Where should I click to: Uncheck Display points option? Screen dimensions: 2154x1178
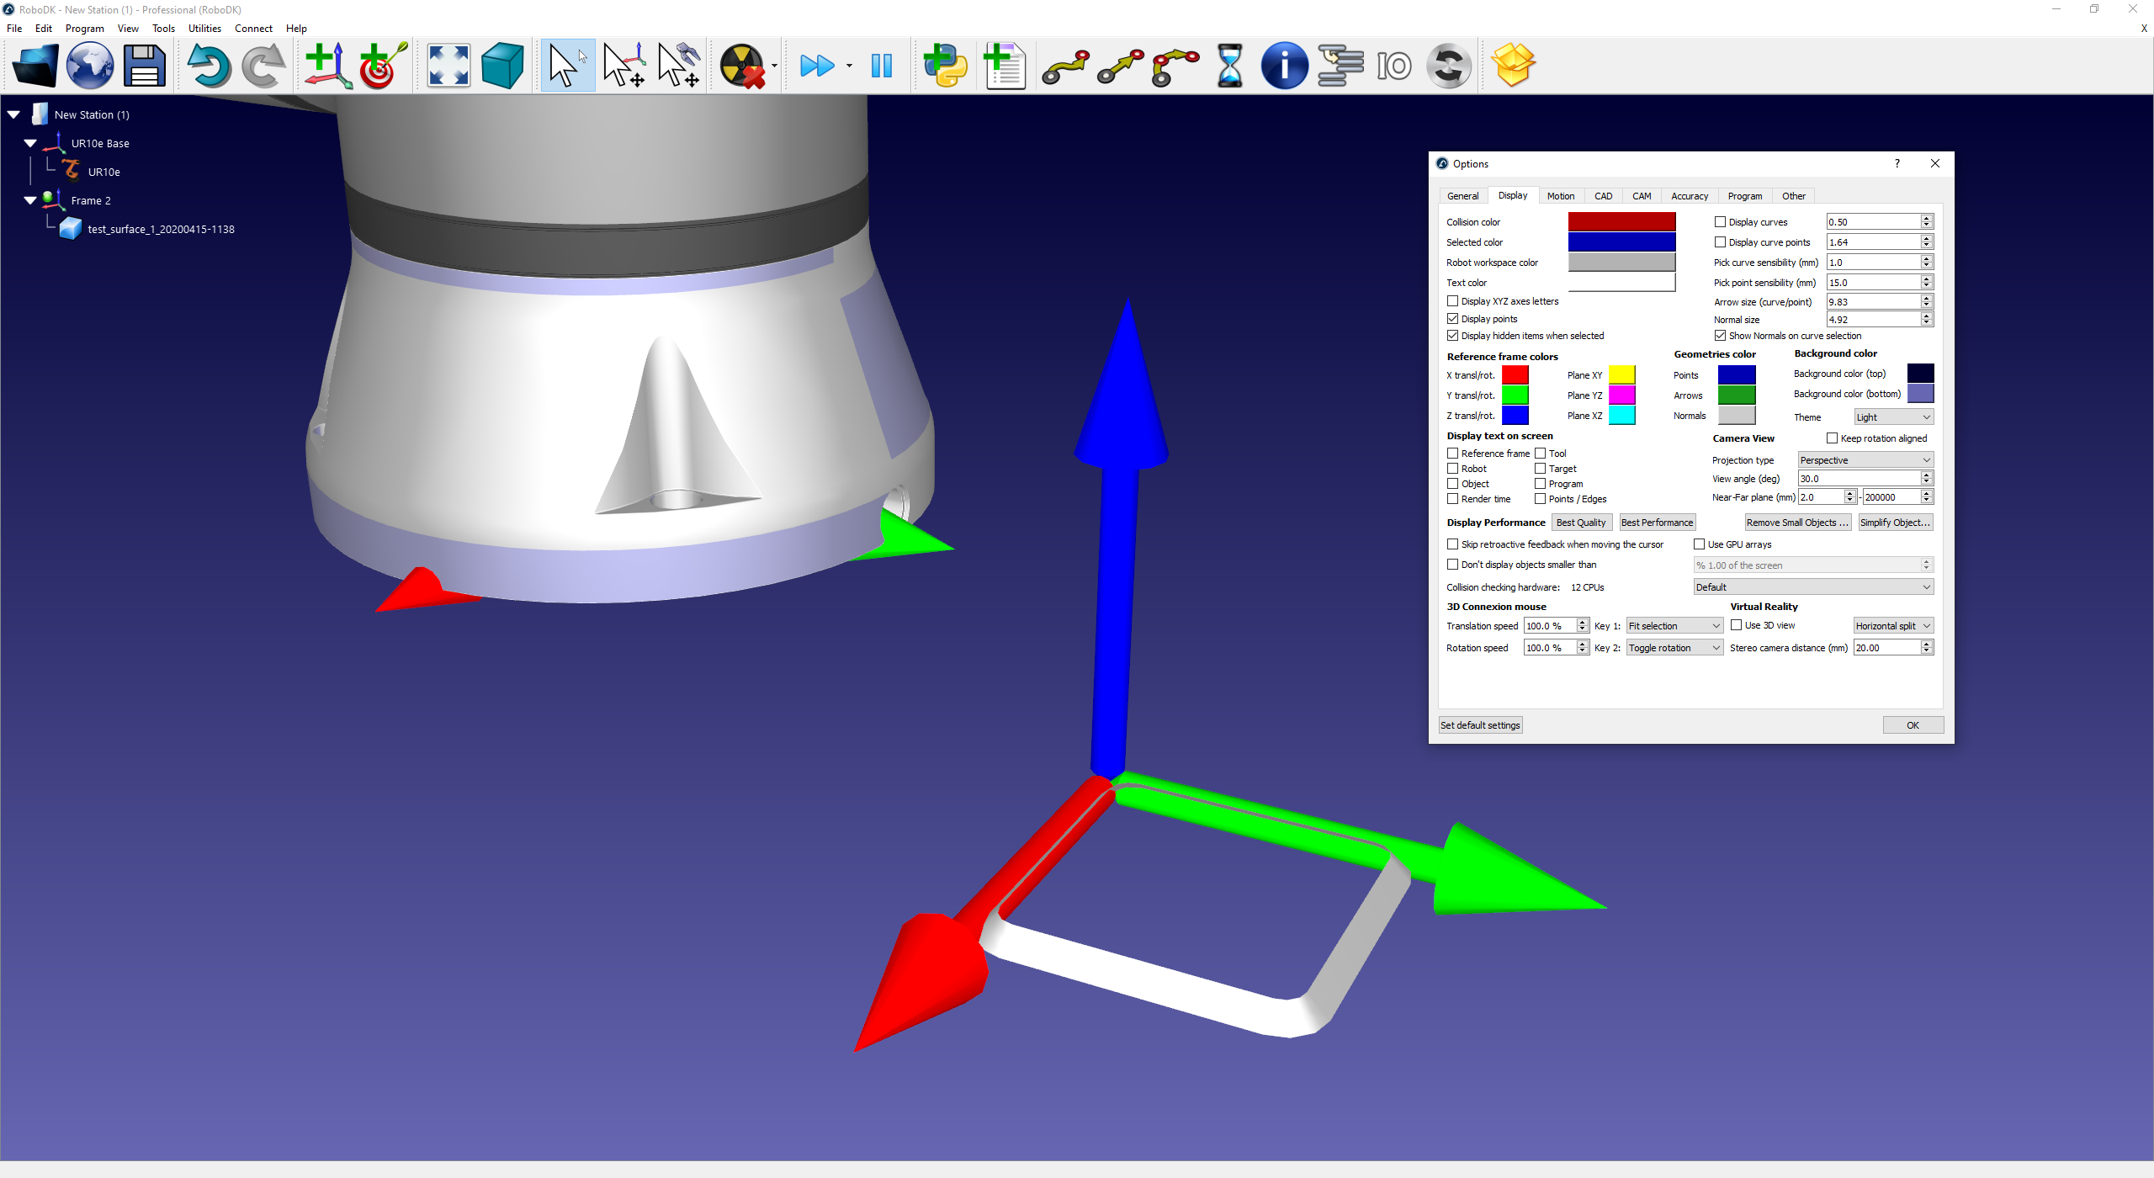(1452, 319)
